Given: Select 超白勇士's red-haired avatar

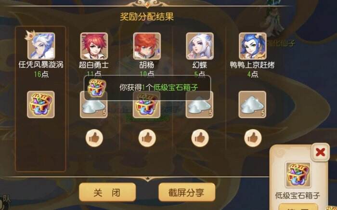Looking at the screenshot, I should tap(94, 46).
